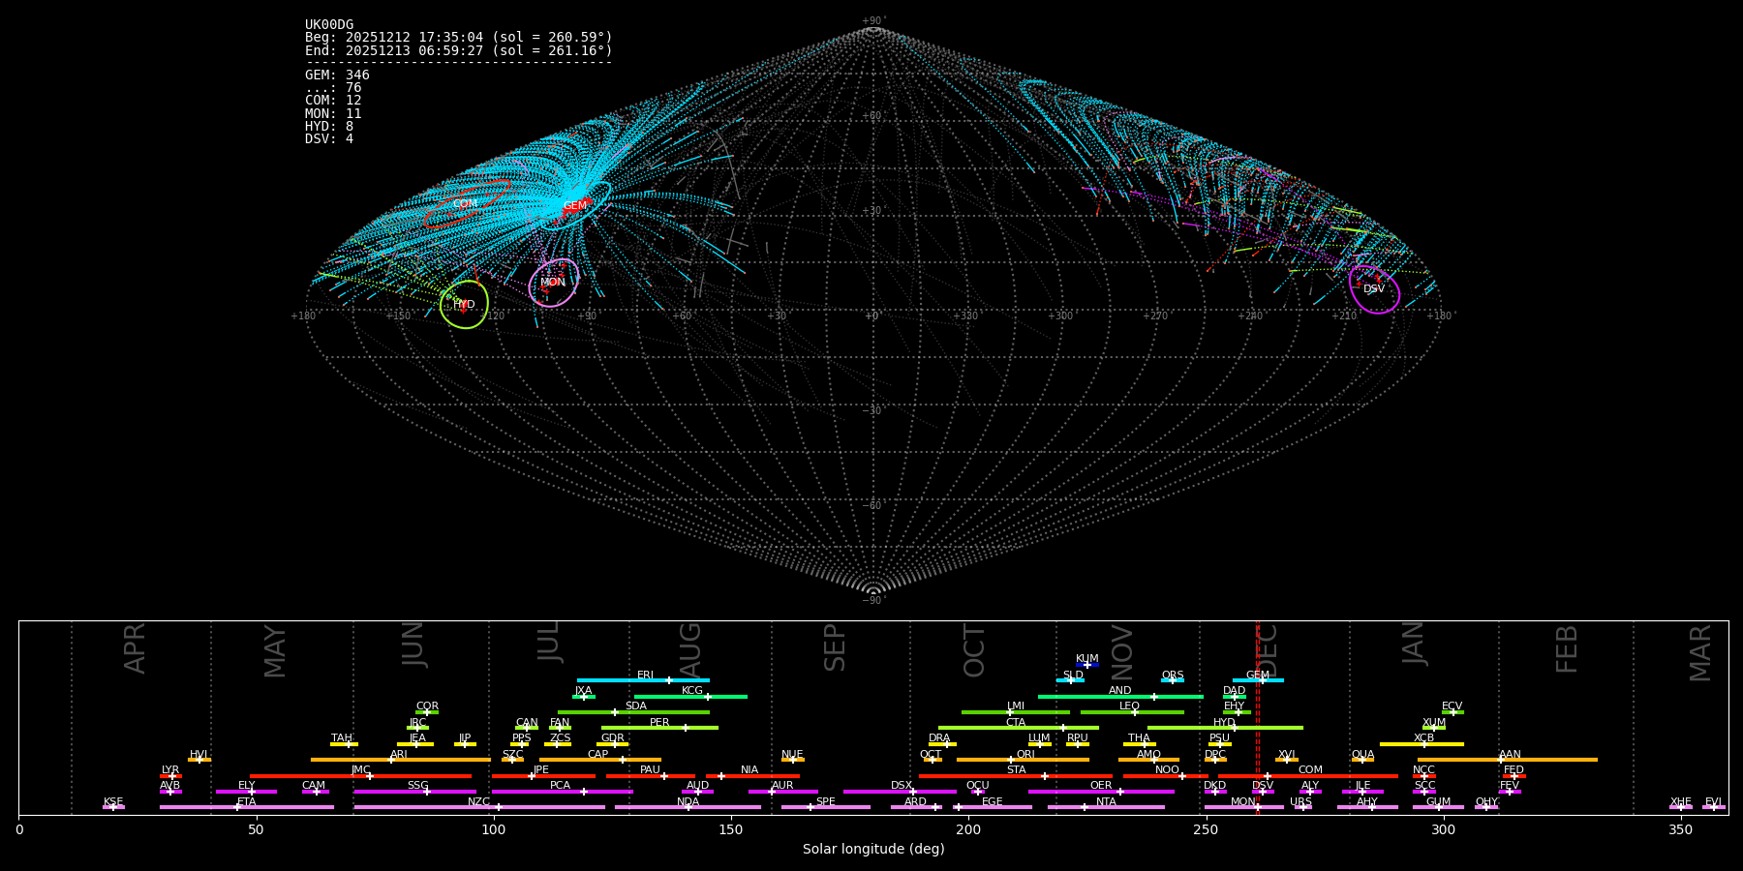This screenshot has height=871, width=1743.
Task: Click the 250 tick on the longitude axis
Action: click(1206, 829)
